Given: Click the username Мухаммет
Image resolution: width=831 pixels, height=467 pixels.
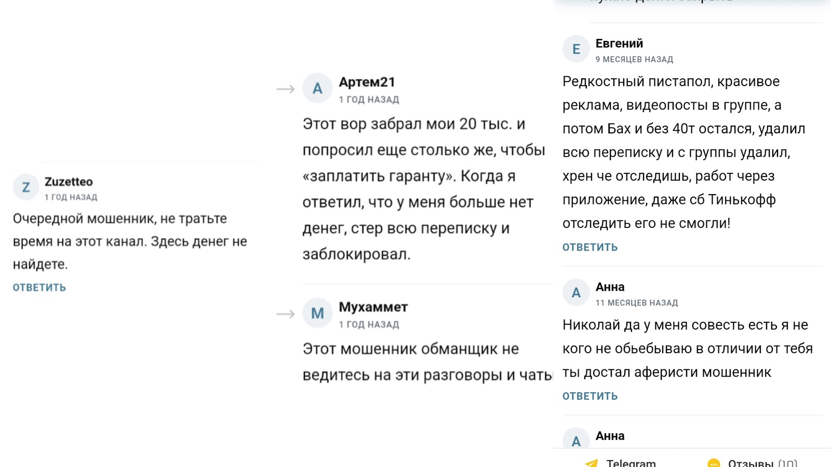Looking at the screenshot, I should pos(373,307).
